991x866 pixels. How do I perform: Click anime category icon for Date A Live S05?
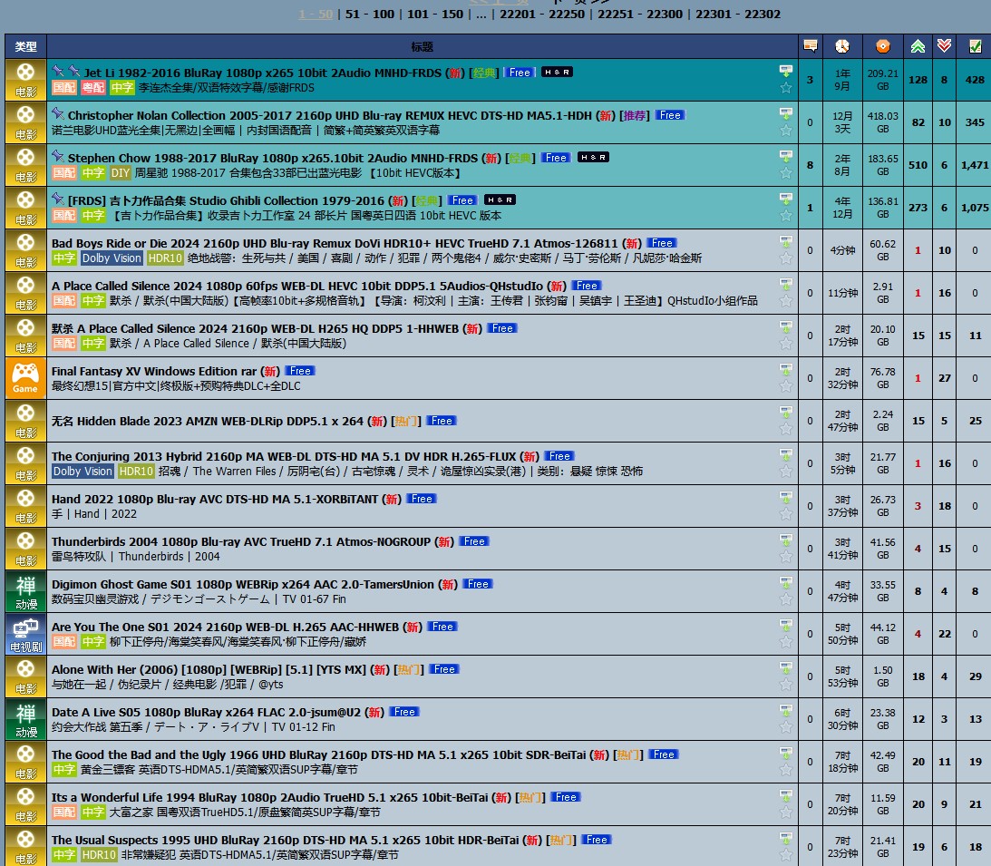point(25,720)
